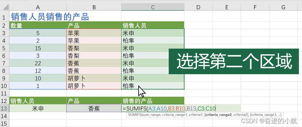Click 香梨 cell in row 5
This screenshot has height=127, width=302.
click(94, 48)
